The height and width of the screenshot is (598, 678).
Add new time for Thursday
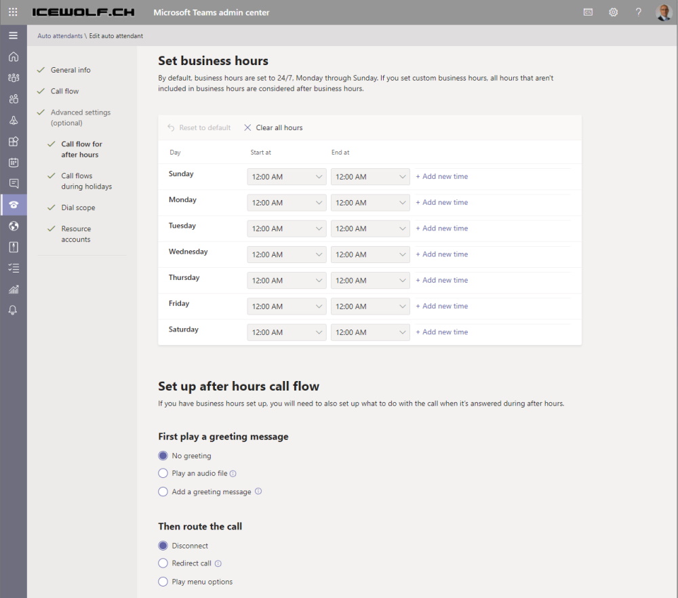pyautogui.click(x=441, y=280)
